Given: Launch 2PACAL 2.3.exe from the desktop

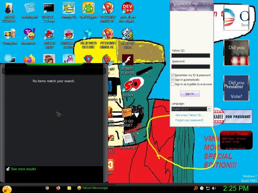Looking at the screenshot, I should coord(49,12).
